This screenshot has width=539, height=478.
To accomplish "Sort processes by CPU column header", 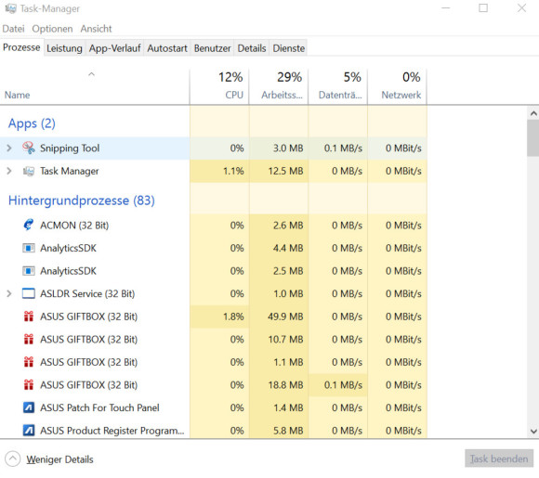I will [219, 86].
